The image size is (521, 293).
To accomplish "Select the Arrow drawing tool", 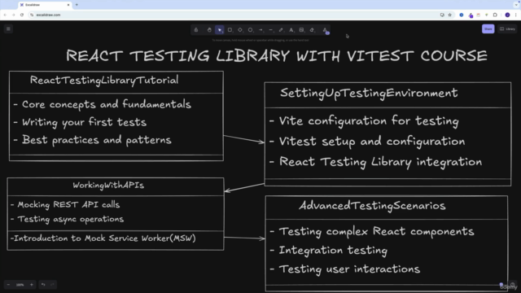I will 260,30.
